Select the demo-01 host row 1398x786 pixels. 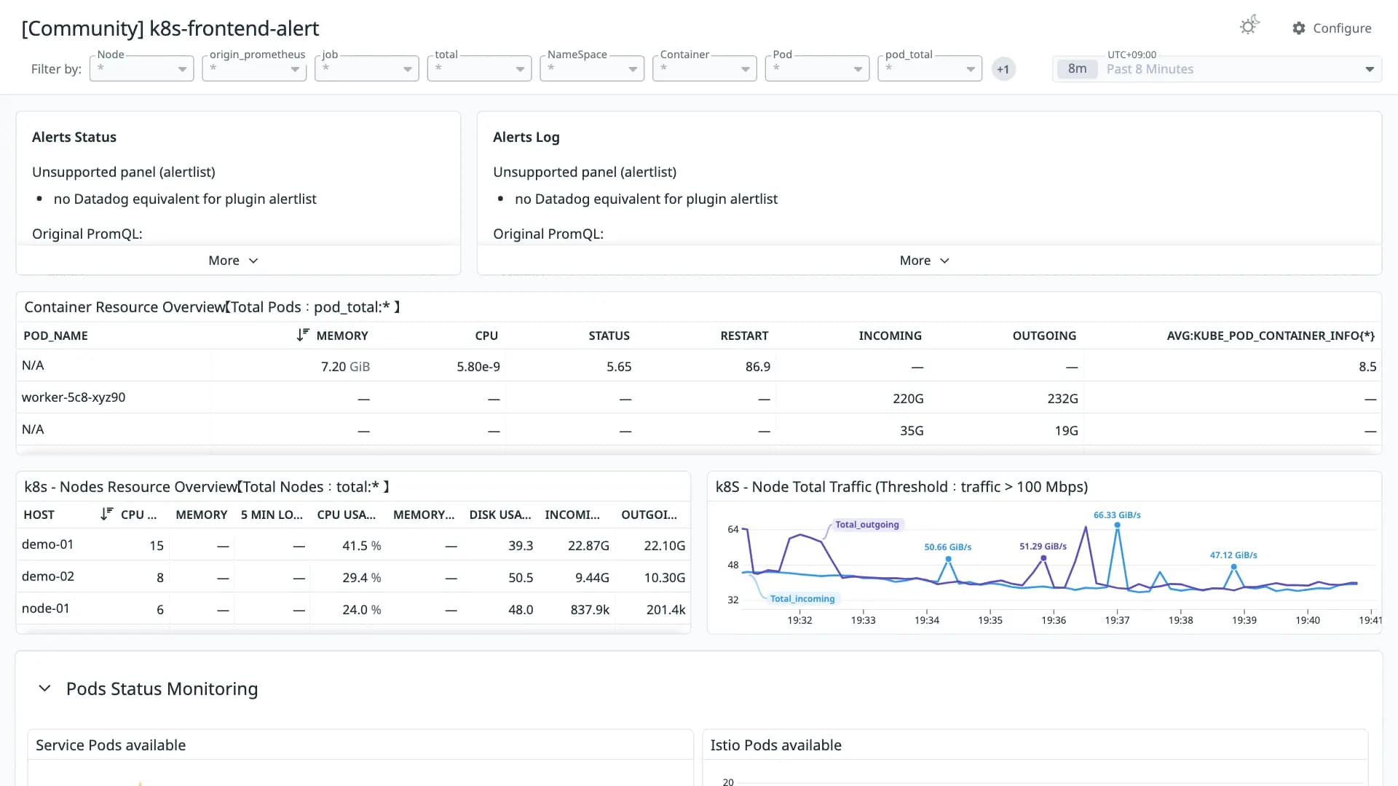pos(353,544)
